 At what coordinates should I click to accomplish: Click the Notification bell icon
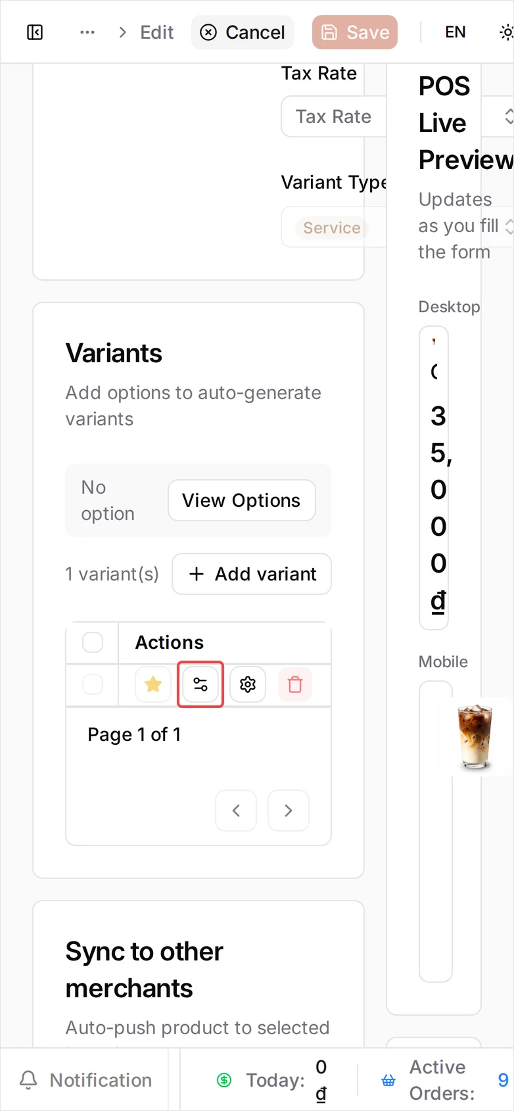[x=28, y=1080]
